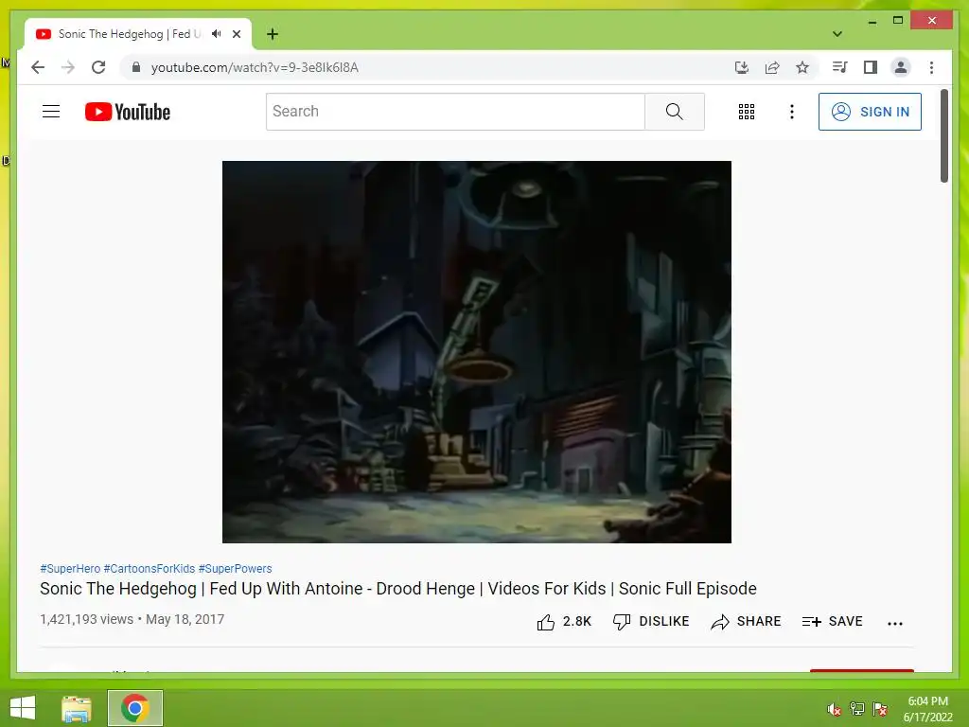Click the browser forward arrow
The width and height of the screenshot is (969, 727).
pos(68,67)
